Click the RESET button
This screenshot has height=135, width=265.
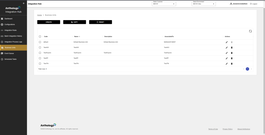click(x=100, y=22)
